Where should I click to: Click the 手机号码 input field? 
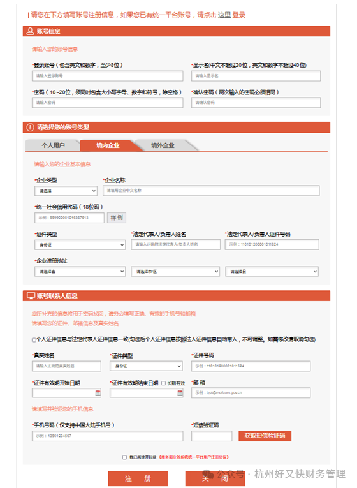(x=108, y=436)
